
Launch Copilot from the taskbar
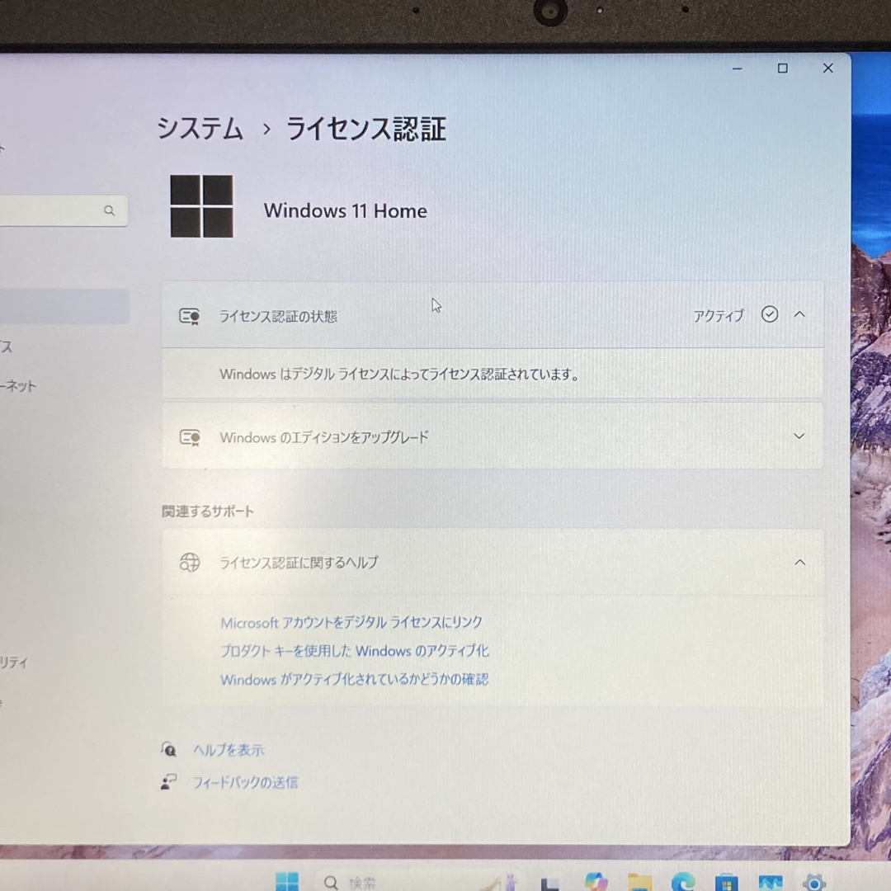(596, 881)
